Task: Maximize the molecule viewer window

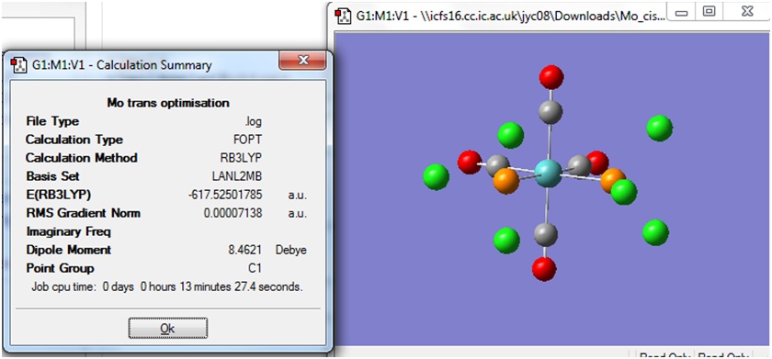Action: coord(709,12)
